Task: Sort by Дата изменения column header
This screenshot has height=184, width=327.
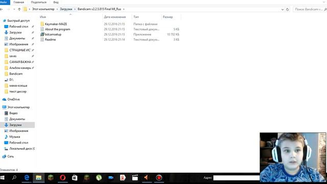Action: 115,17
